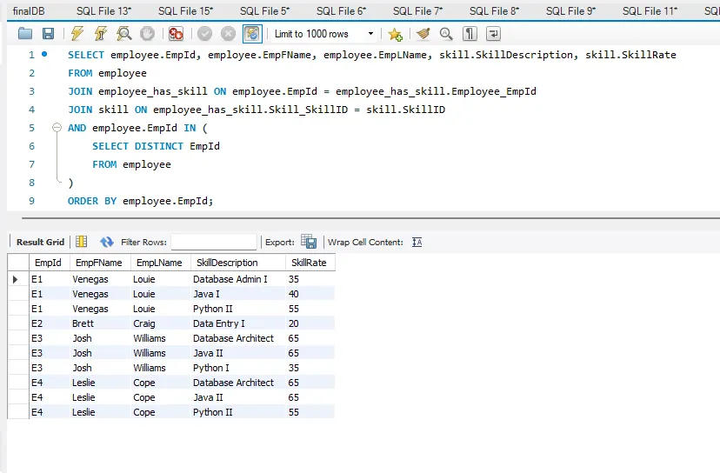Switch to the SQL File 11 tab
720x473 pixels.
point(650,11)
